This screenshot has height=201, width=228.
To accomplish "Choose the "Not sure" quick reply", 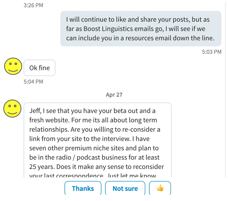I will 125,188.
